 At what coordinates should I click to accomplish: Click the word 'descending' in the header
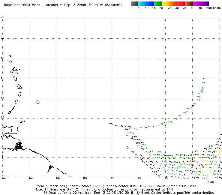[x=113, y=5]
